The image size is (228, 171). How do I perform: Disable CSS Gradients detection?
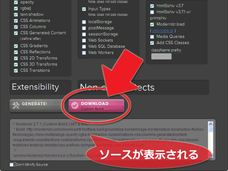(x=16, y=46)
